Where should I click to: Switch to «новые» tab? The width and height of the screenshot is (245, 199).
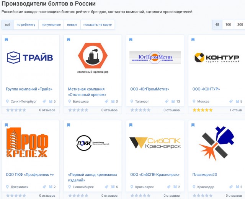tap(72, 25)
